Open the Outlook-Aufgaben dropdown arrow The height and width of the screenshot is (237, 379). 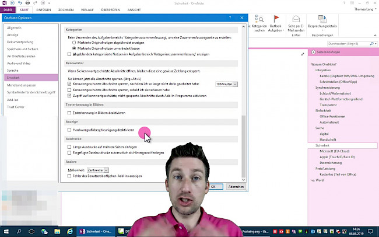click(283, 30)
